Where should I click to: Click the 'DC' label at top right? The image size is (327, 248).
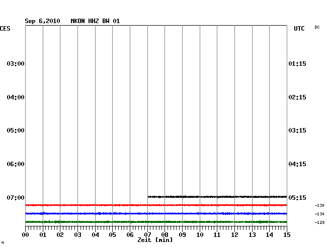coord(317,27)
